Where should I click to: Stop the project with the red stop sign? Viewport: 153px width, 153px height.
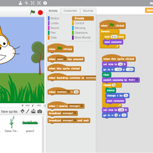[x=40, y=13]
